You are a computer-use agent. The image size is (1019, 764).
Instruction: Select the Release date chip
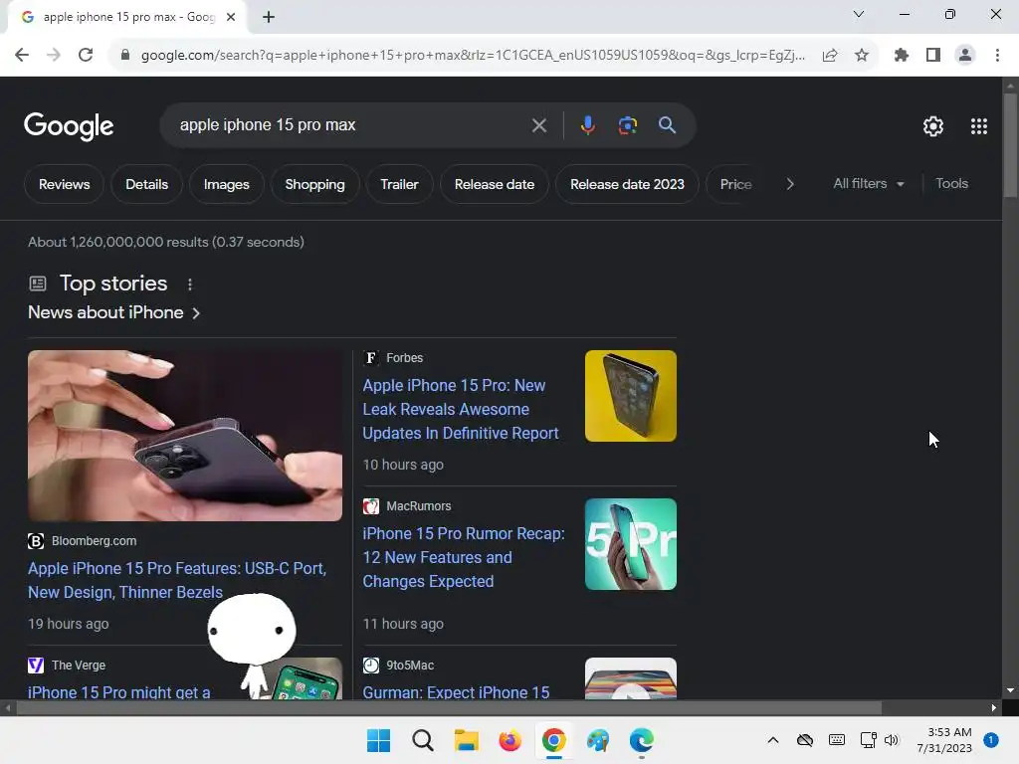[x=495, y=184]
